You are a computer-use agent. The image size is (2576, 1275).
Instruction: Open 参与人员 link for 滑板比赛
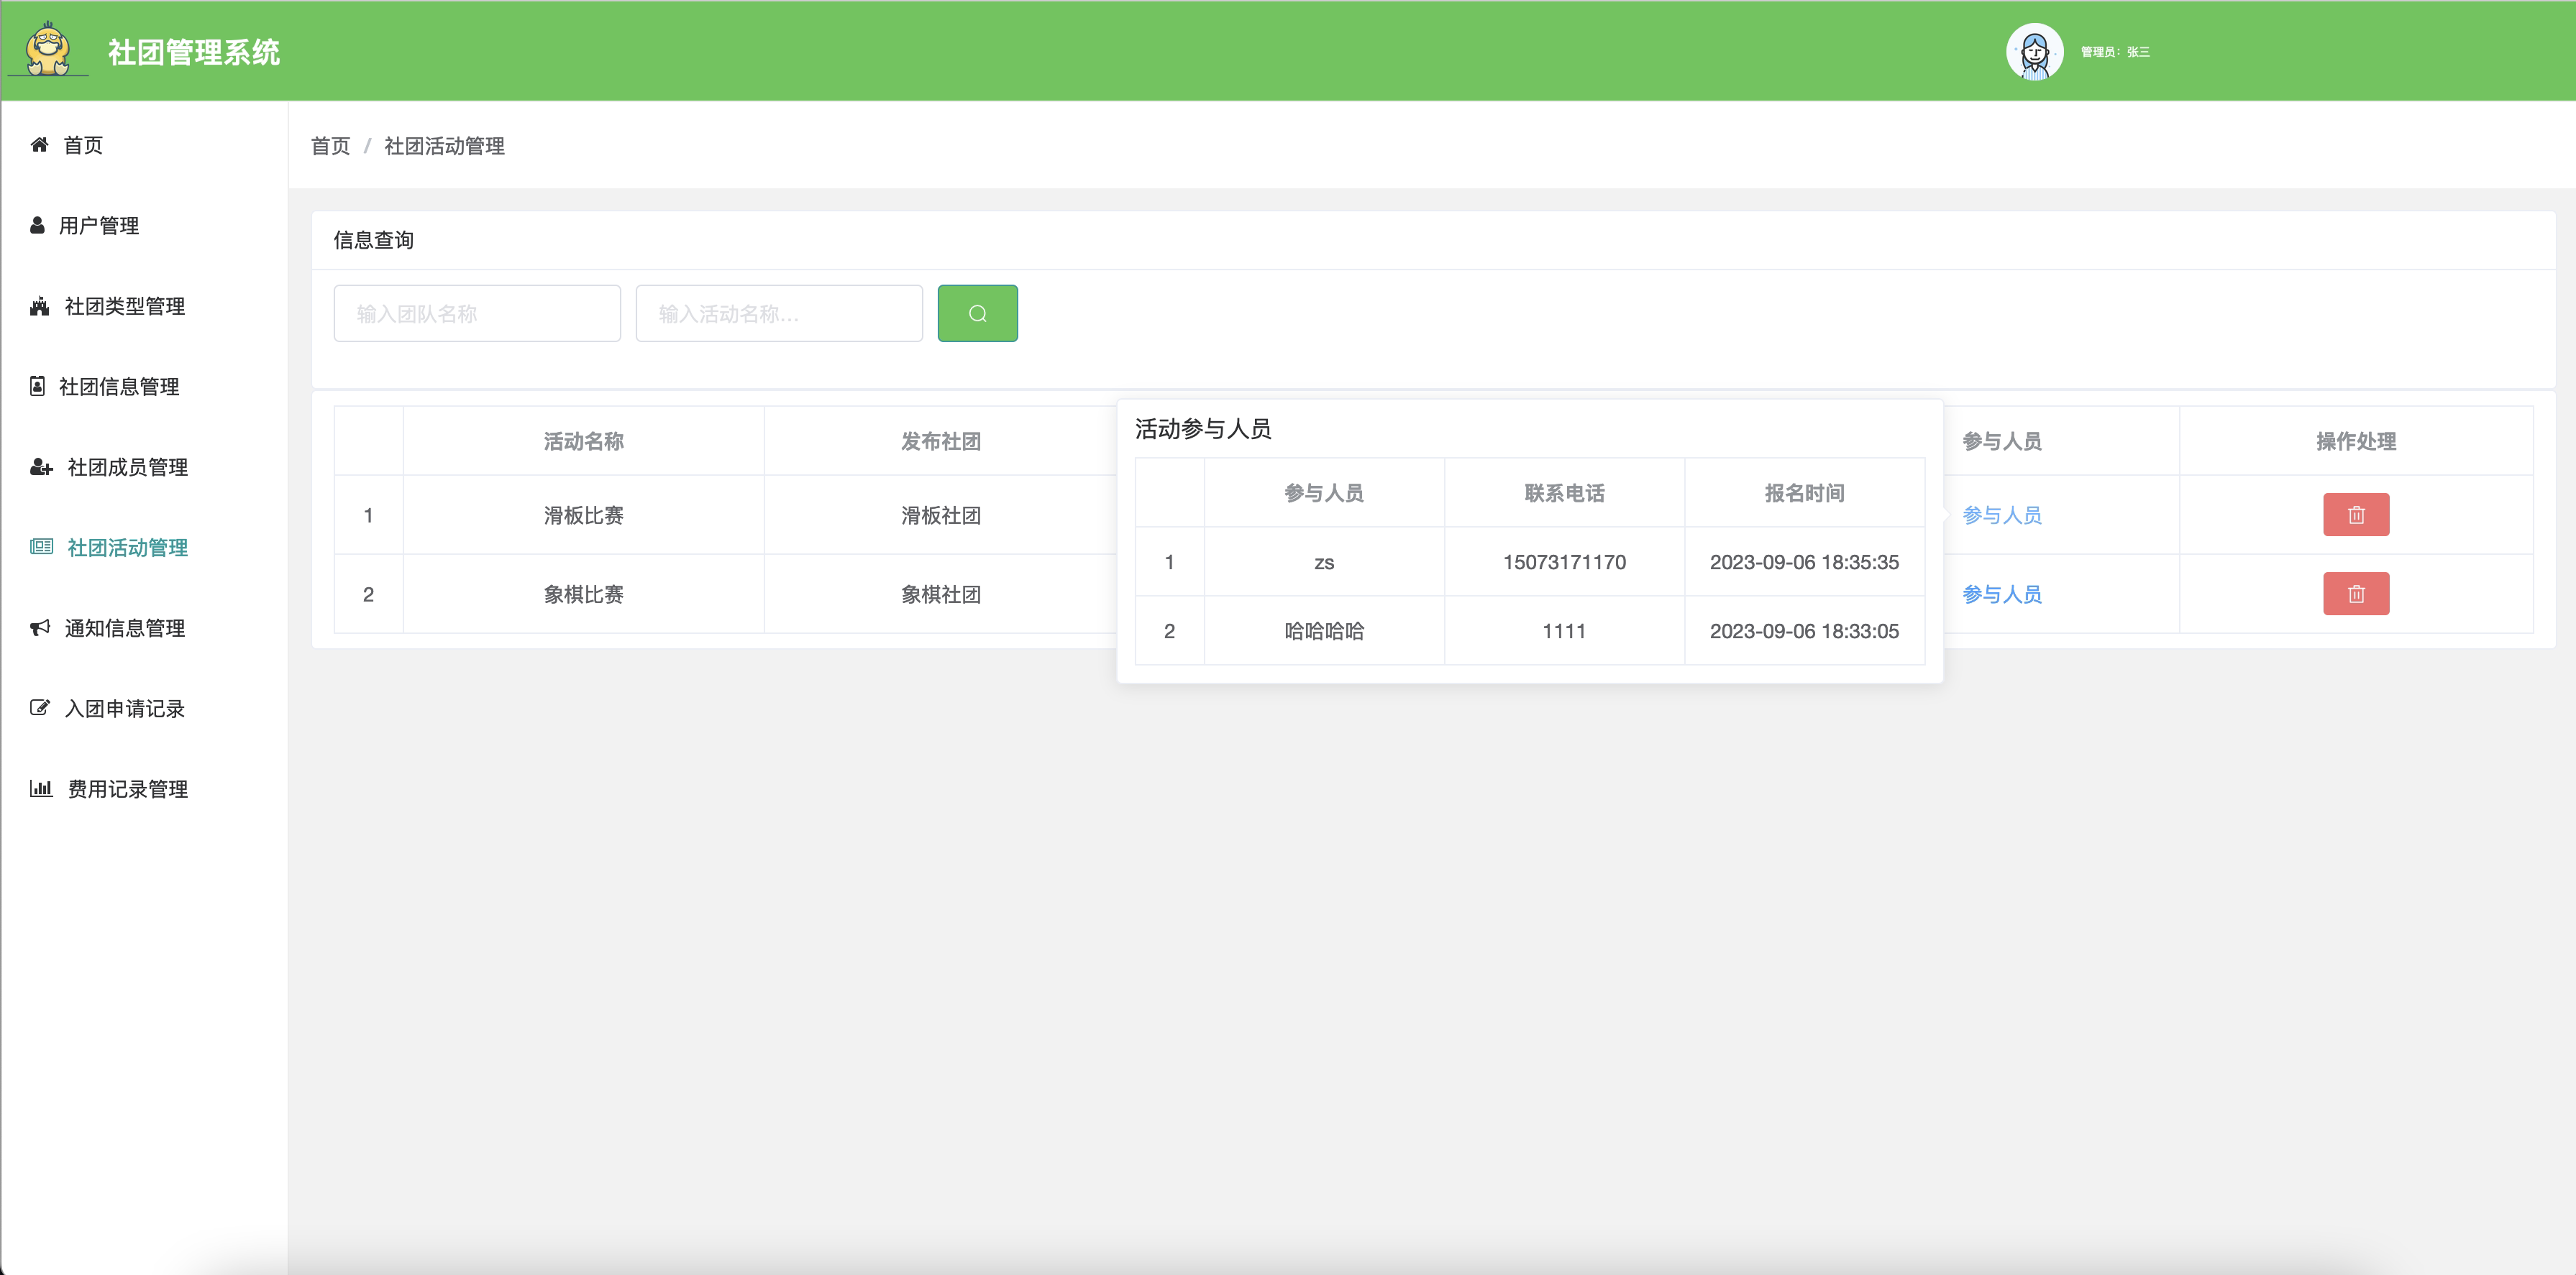point(2001,515)
